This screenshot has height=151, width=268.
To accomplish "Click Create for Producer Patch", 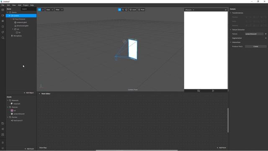I will tap(256, 47).
